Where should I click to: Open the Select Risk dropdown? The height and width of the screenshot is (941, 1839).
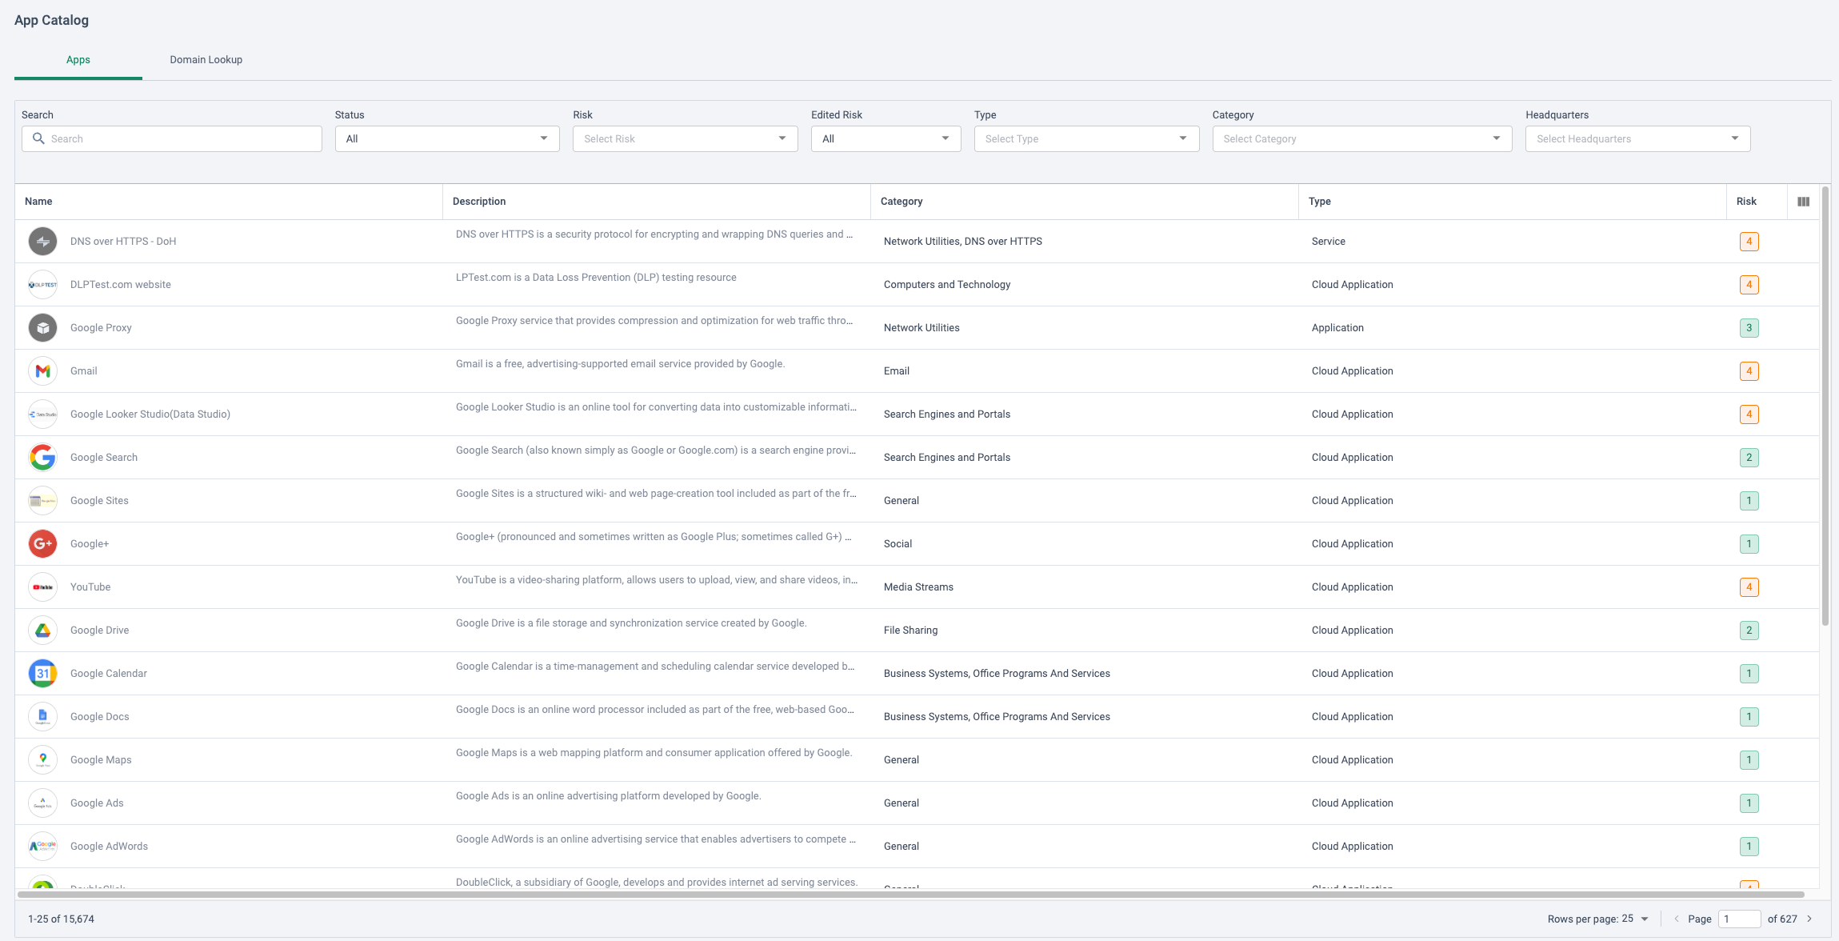686,138
